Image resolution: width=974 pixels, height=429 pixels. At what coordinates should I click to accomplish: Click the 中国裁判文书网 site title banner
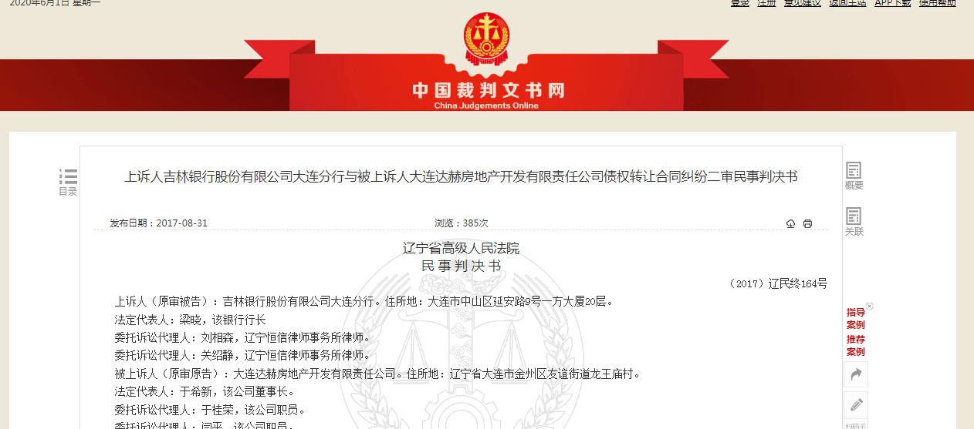pyautogui.click(x=488, y=91)
